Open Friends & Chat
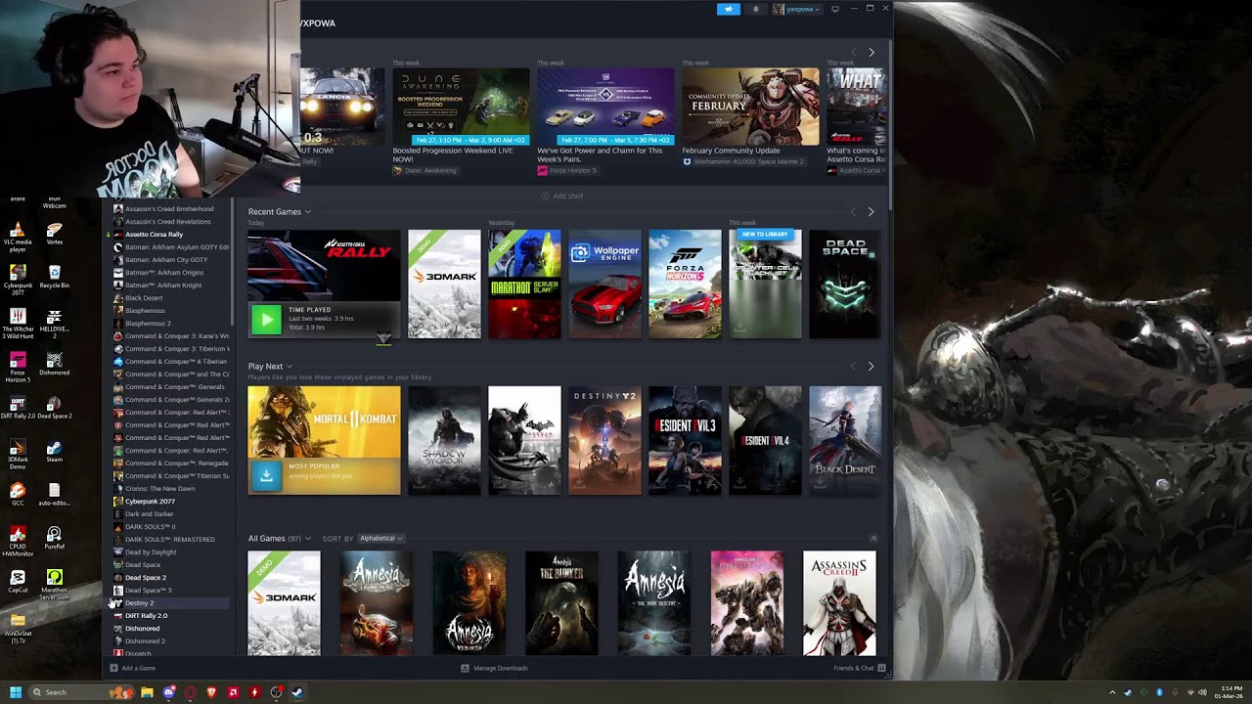 click(x=860, y=668)
